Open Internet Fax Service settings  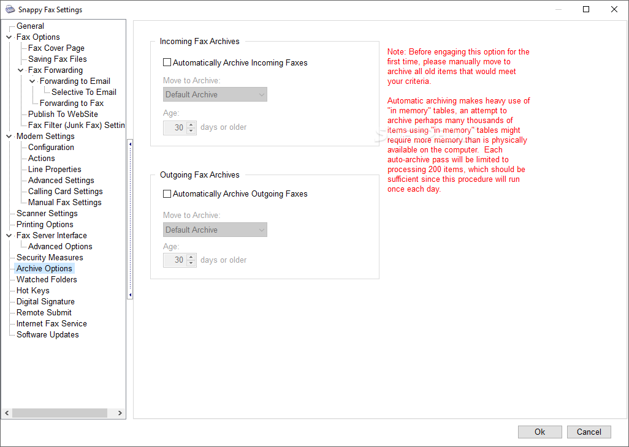pyautogui.click(x=51, y=323)
